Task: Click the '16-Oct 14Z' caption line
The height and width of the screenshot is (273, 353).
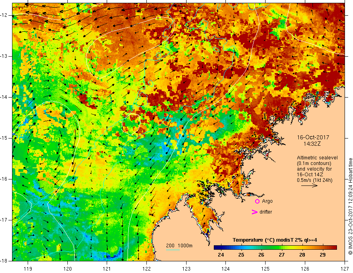Action: tap(310, 175)
